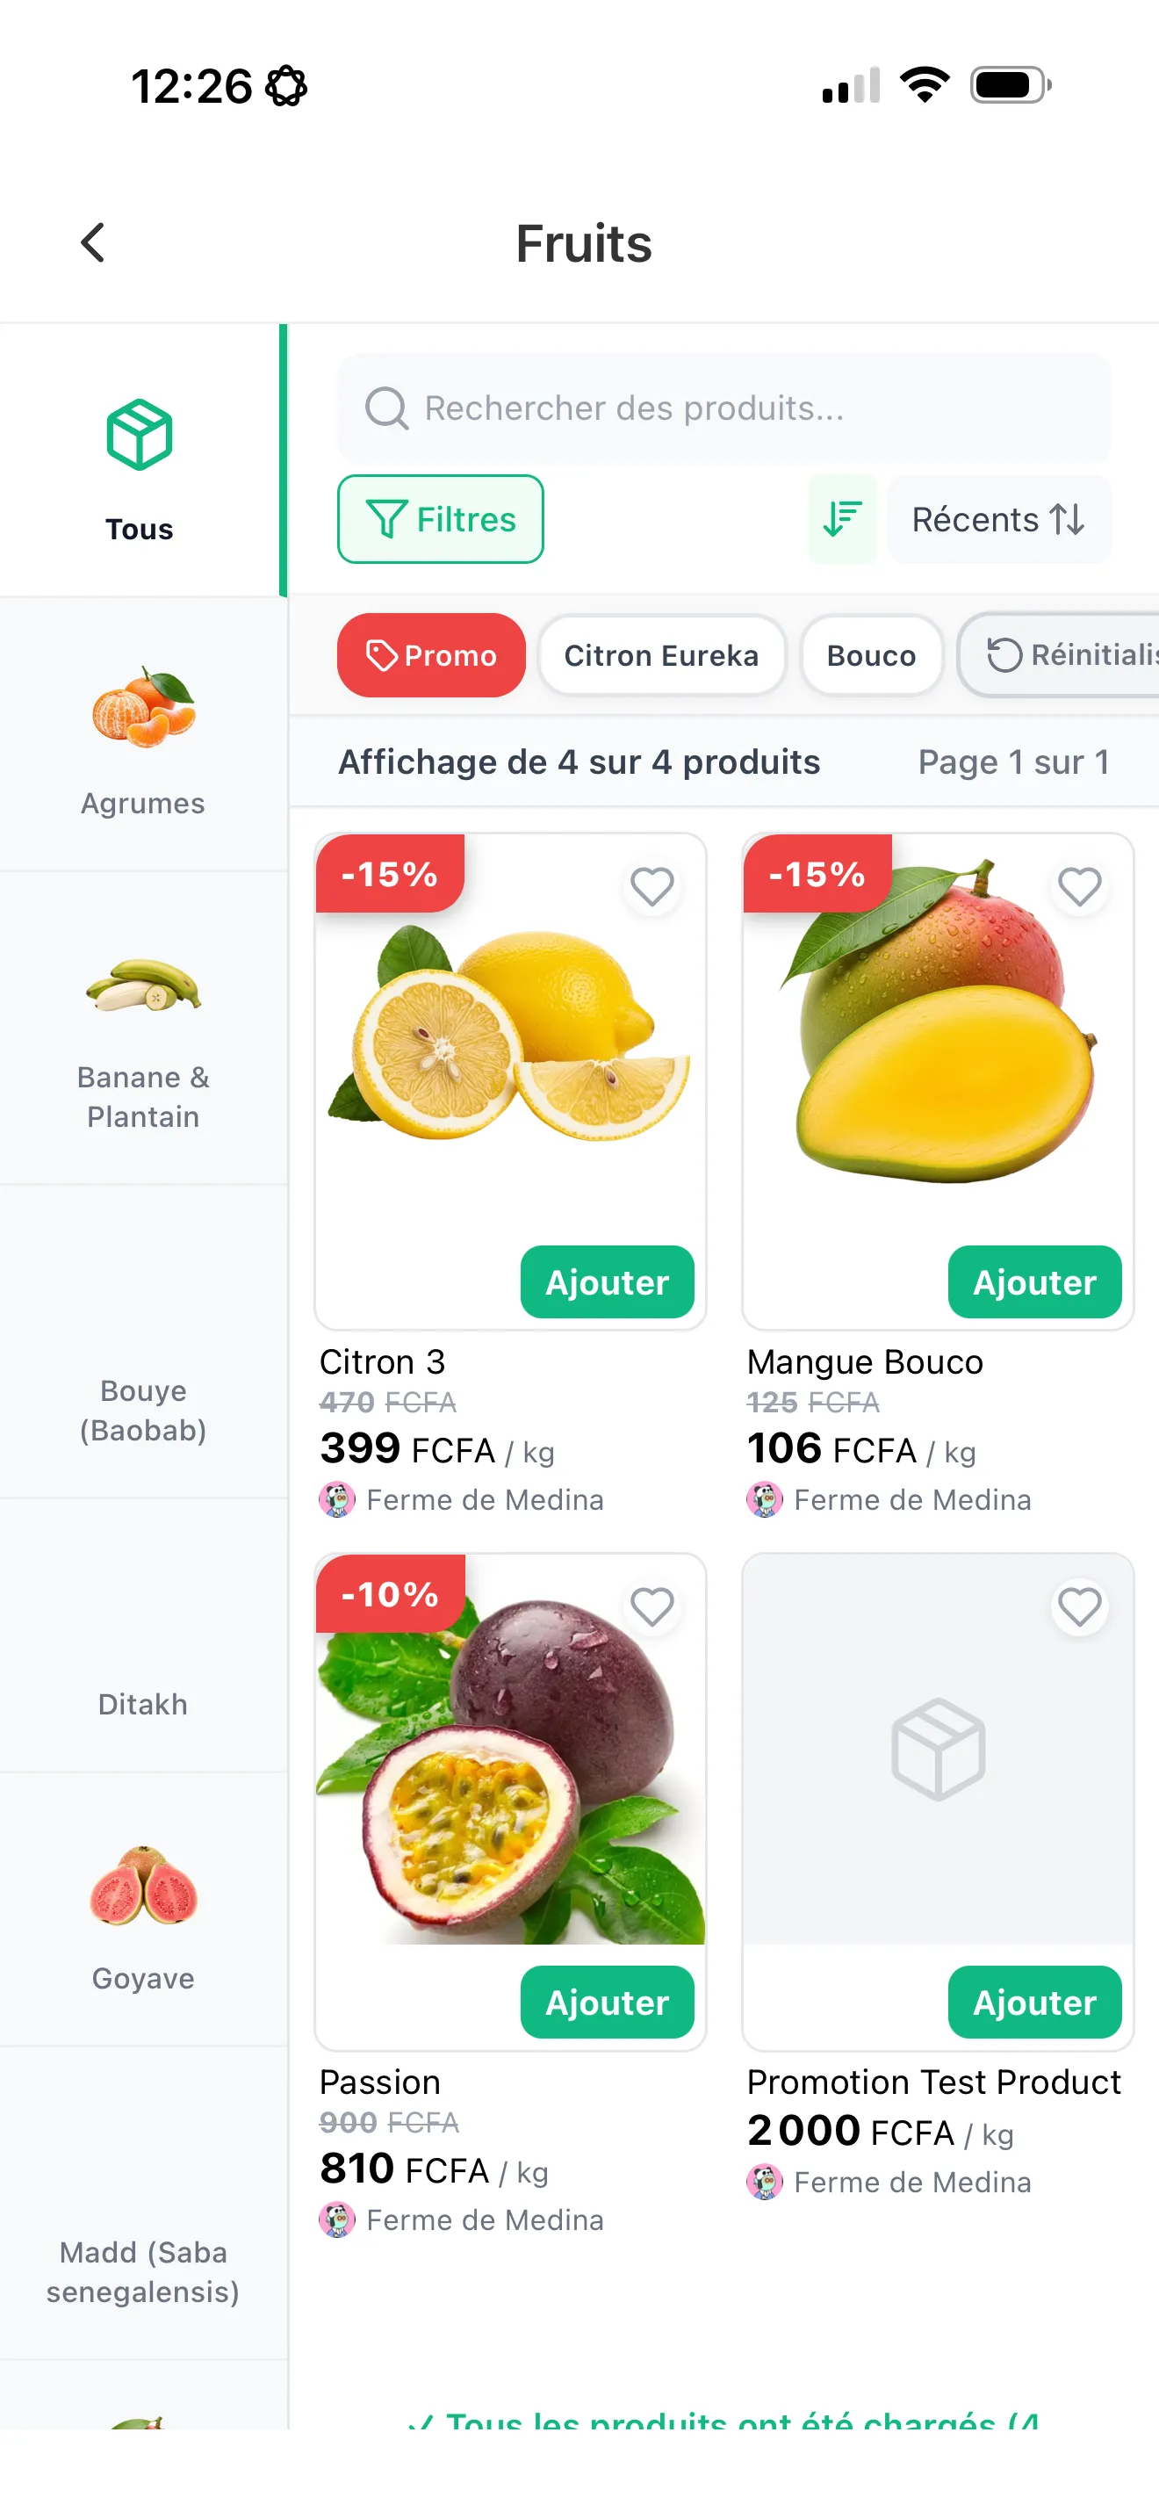This screenshot has height=2519, width=1159.
Task: Select the Bouco filter chip
Action: 871,655
